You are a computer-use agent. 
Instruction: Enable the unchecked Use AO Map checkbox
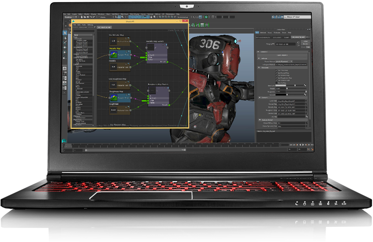[276, 83]
